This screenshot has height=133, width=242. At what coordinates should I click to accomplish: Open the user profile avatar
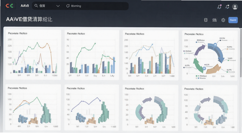(x=235, y=7)
